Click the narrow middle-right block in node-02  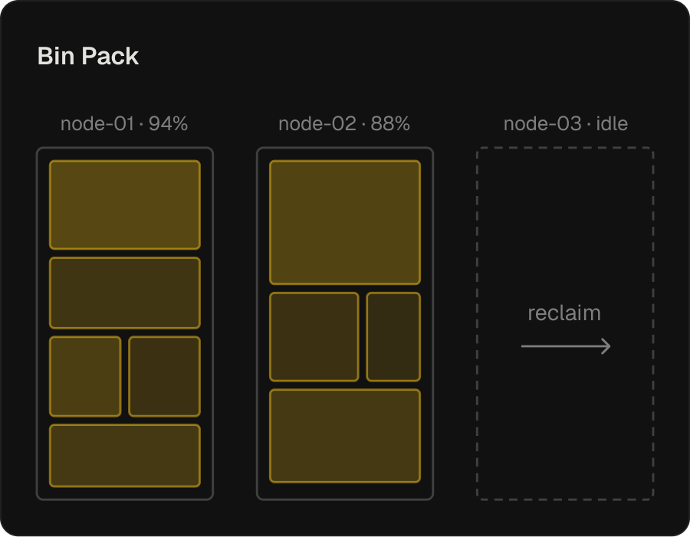tap(393, 337)
